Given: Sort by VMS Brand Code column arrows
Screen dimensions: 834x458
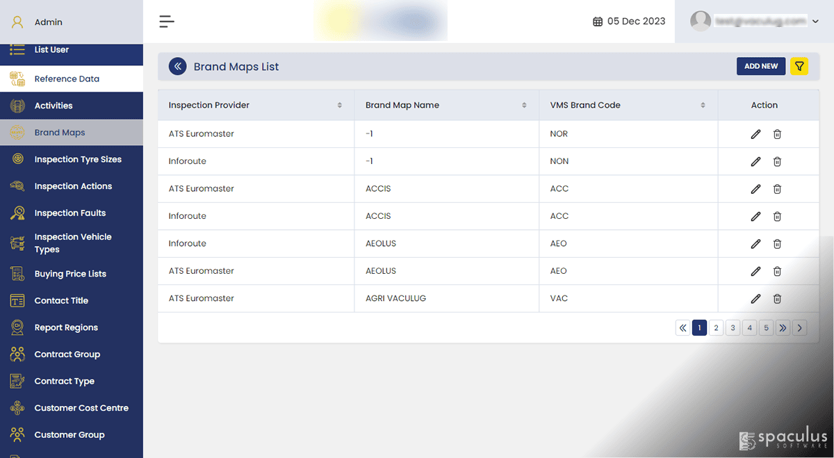Looking at the screenshot, I should [703, 105].
